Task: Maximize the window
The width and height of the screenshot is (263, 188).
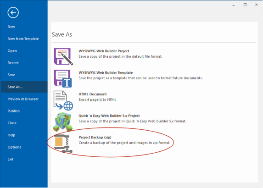Action: (245, 5)
